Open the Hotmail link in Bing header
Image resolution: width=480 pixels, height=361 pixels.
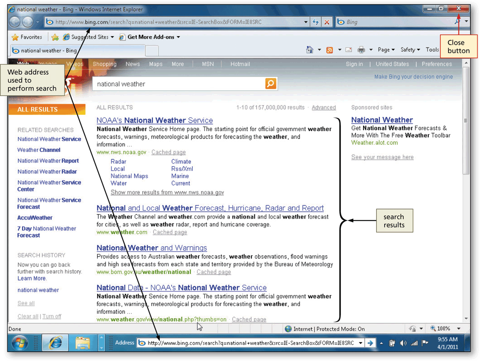[240, 64]
